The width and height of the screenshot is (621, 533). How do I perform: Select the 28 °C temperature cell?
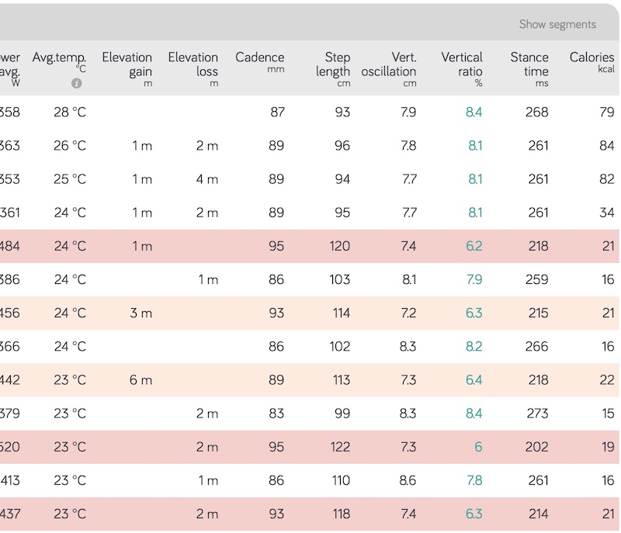click(70, 112)
